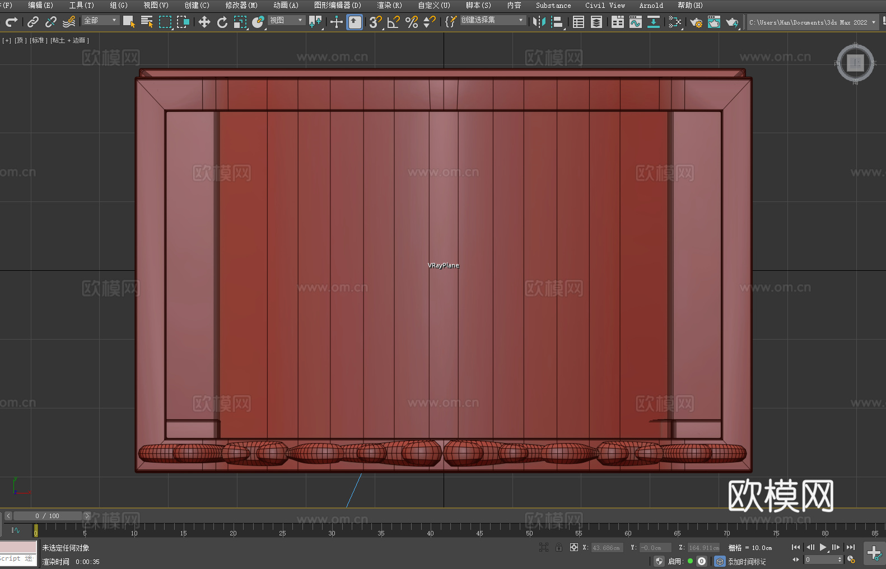This screenshot has height=569, width=886.
Task: Click the ViewCube in the viewport
Action: tap(855, 63)
